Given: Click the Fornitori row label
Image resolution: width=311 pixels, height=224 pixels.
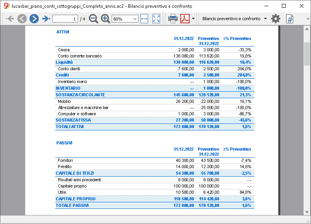Looking at the screenshot, I should (x=65, y=160).
